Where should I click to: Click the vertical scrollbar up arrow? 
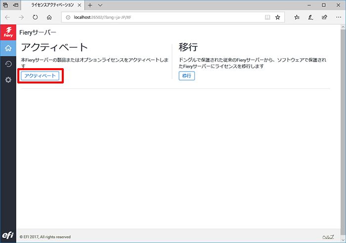(x=343, y=27)
